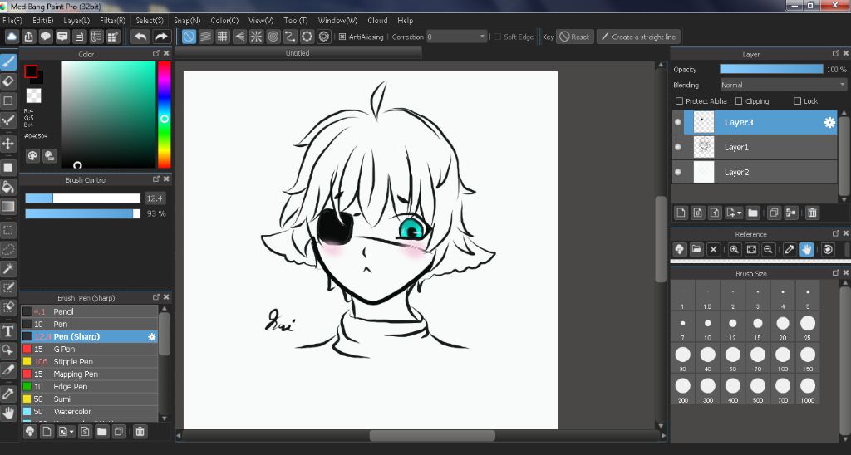Enable the radial snap icon
This screenshot has width=851, height=455.
coord(256,37)
